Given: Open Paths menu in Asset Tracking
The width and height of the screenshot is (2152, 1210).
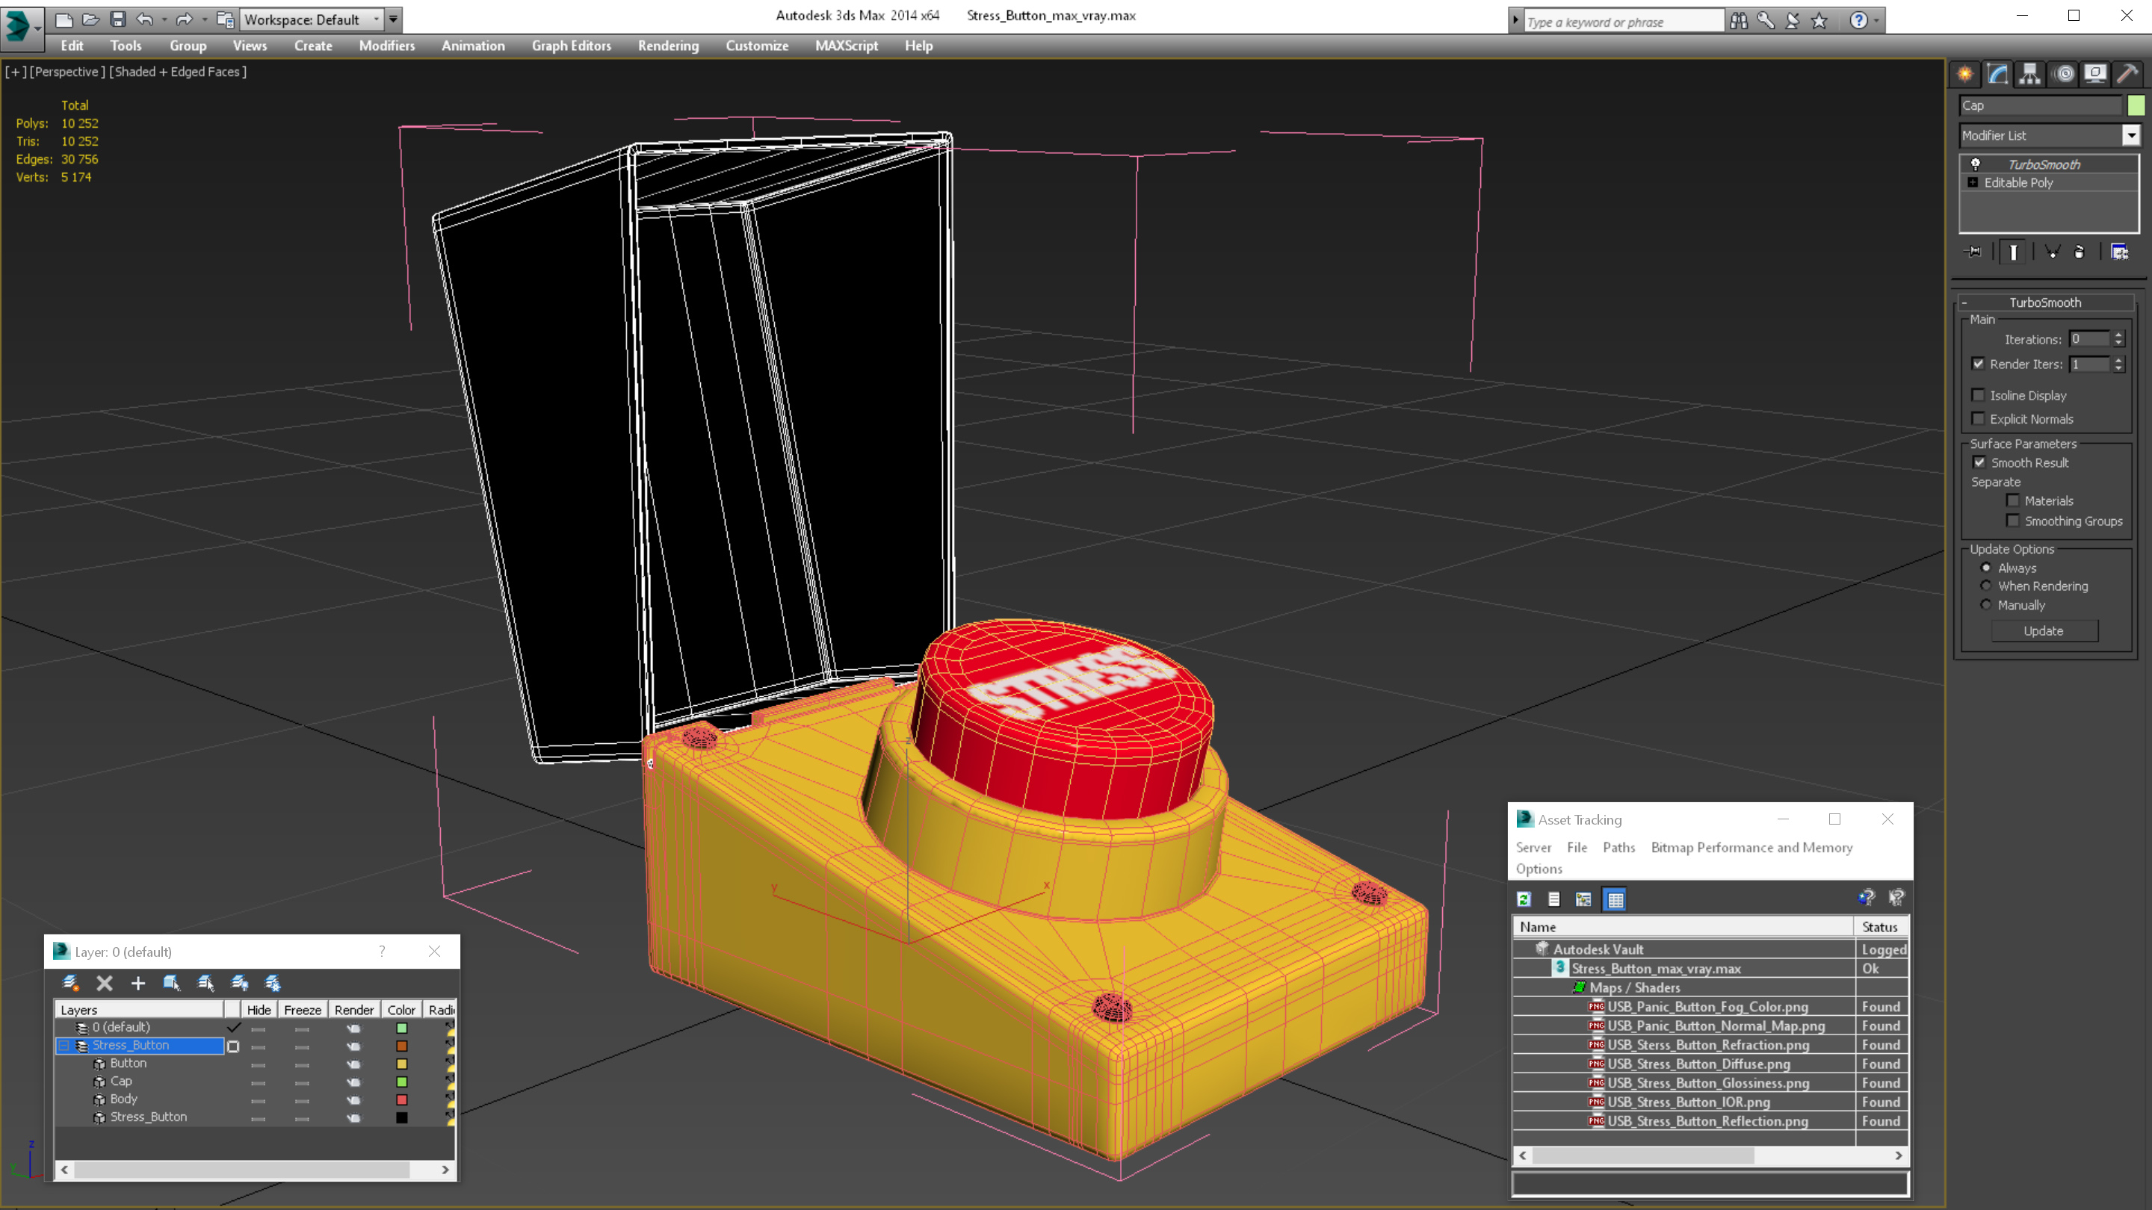Looking at the screenshot, I should tap(1619, 848).
